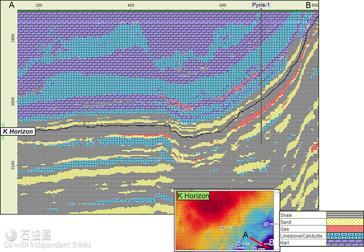Select the yellow Sand swatch in legend
This screenshot has width=364, height=252.
345,222
